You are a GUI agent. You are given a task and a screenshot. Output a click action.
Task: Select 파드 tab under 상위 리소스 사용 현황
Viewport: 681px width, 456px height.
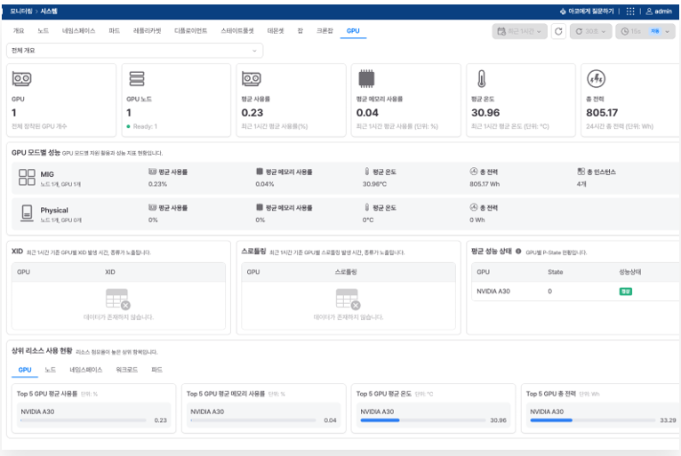(156, 370)
